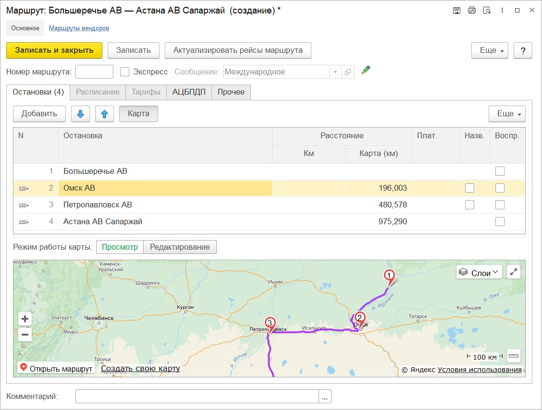
Task: Click the open-reference icon beside Сообщение field
Action: click(348, 72)
